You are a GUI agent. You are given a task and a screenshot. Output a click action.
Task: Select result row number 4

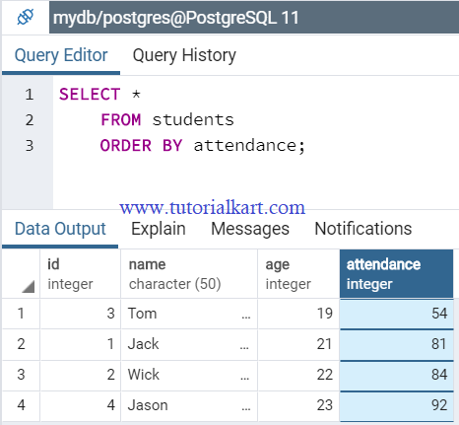tap(21, 405)
